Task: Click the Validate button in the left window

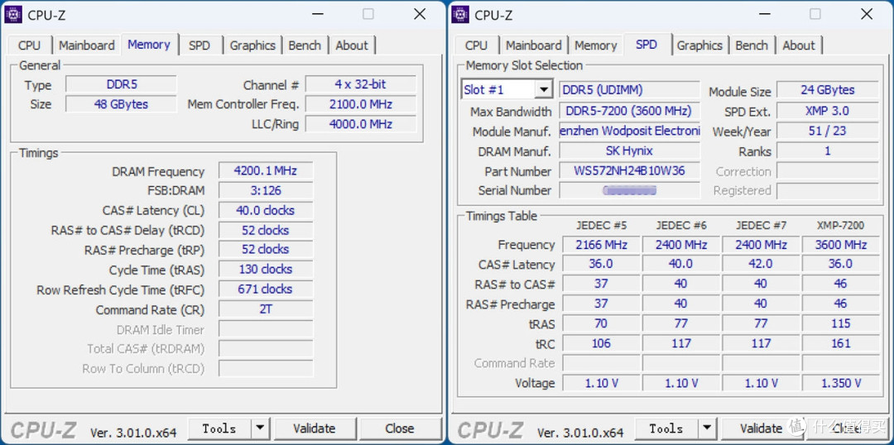Action: [315, 428]
